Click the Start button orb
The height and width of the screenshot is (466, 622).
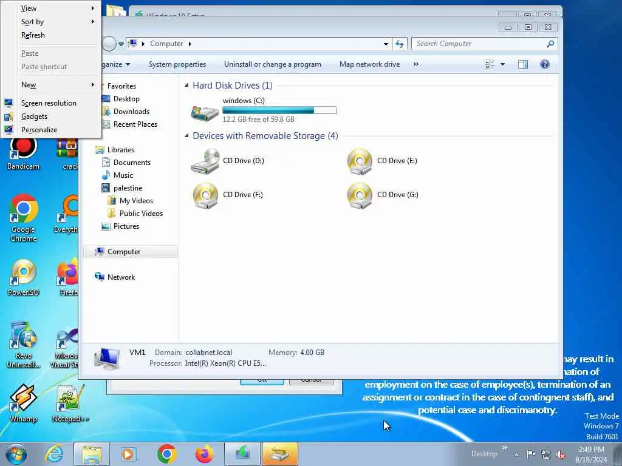pyautogui.click(x=16, y=454)
